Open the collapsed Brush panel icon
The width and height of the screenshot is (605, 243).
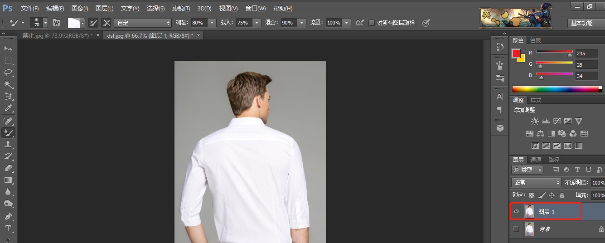500,65
